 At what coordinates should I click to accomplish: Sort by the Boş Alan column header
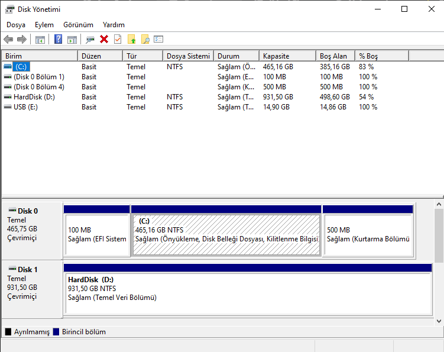point(336,56)
